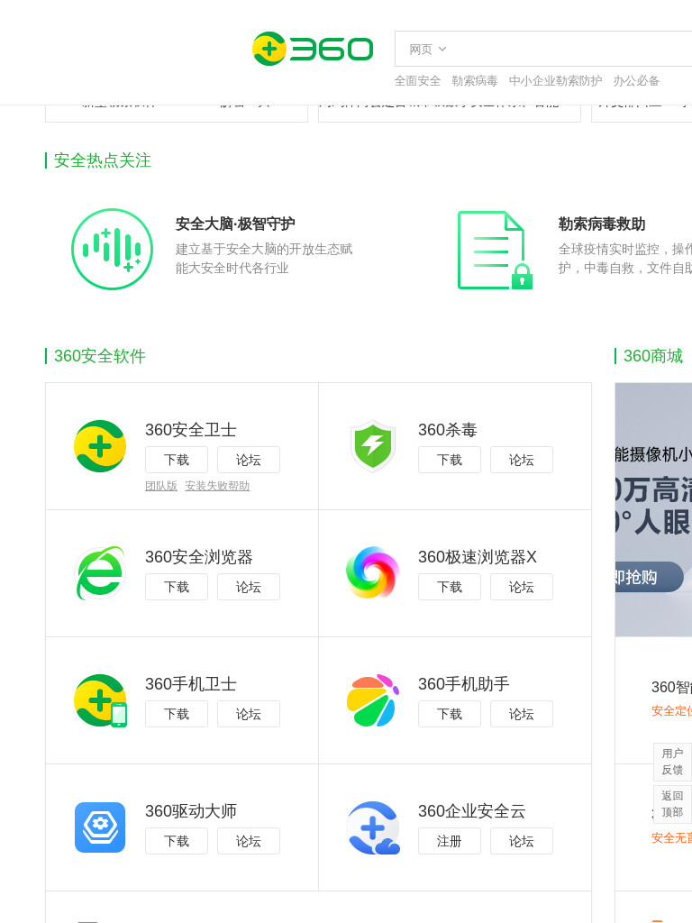Screen dimensions: 692x923
Task: Click the 360企业安全云 cloud icon
Action: [x=373, y=827]
